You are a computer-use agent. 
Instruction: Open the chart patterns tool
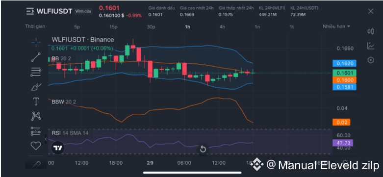click(x=36, y=116)
